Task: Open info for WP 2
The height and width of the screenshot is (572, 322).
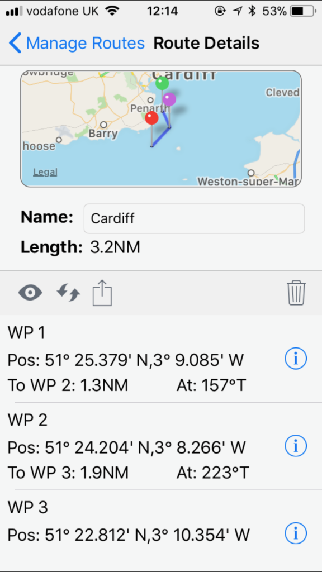Action: point(295,446)
